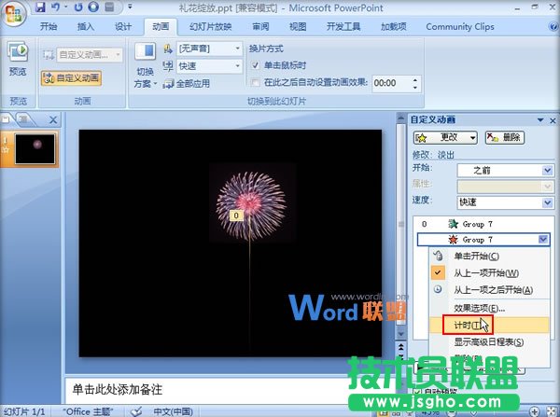Click the 自定义动画 custom animation button
Viewport: 560px width, 417px height.
[72, 78]
